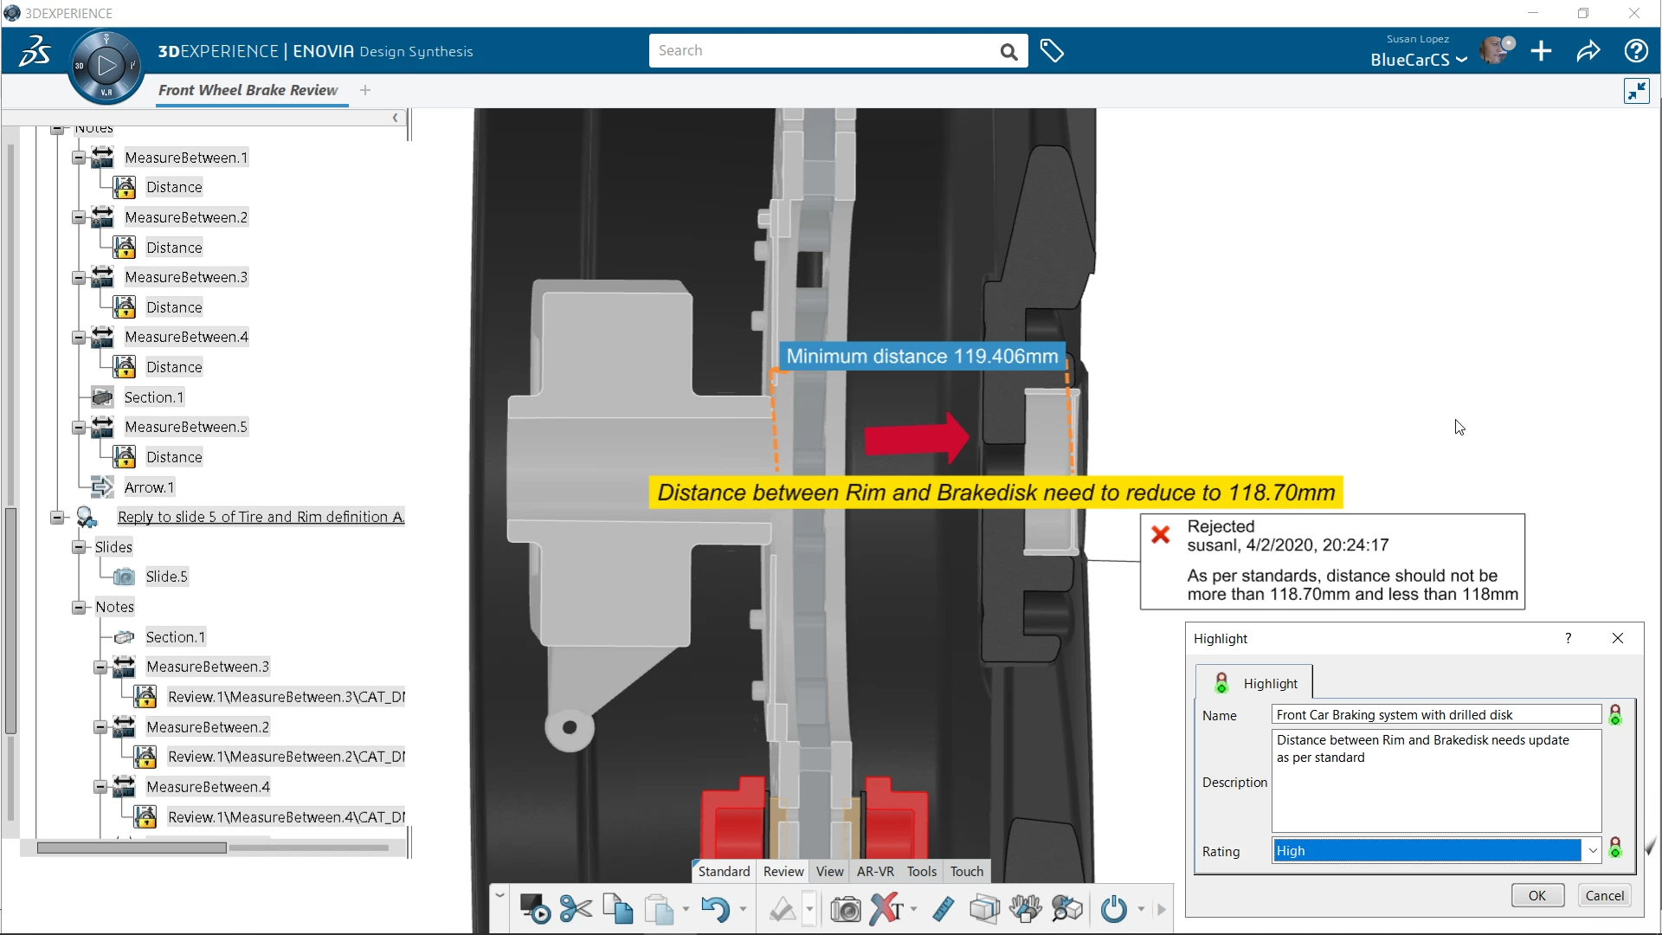The width and height of the screenshot is (1662, 935).
Task: Collapse the MeasureBetween.1 tree node
Action: 79,158
